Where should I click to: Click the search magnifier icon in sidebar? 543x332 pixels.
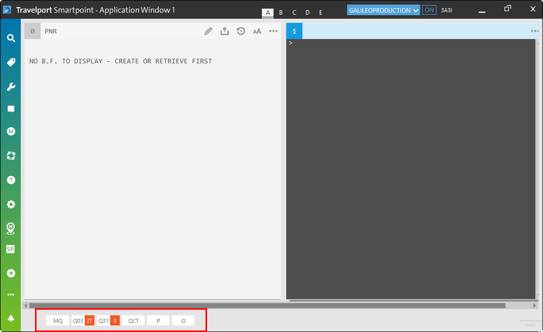(x=11, y=38)
